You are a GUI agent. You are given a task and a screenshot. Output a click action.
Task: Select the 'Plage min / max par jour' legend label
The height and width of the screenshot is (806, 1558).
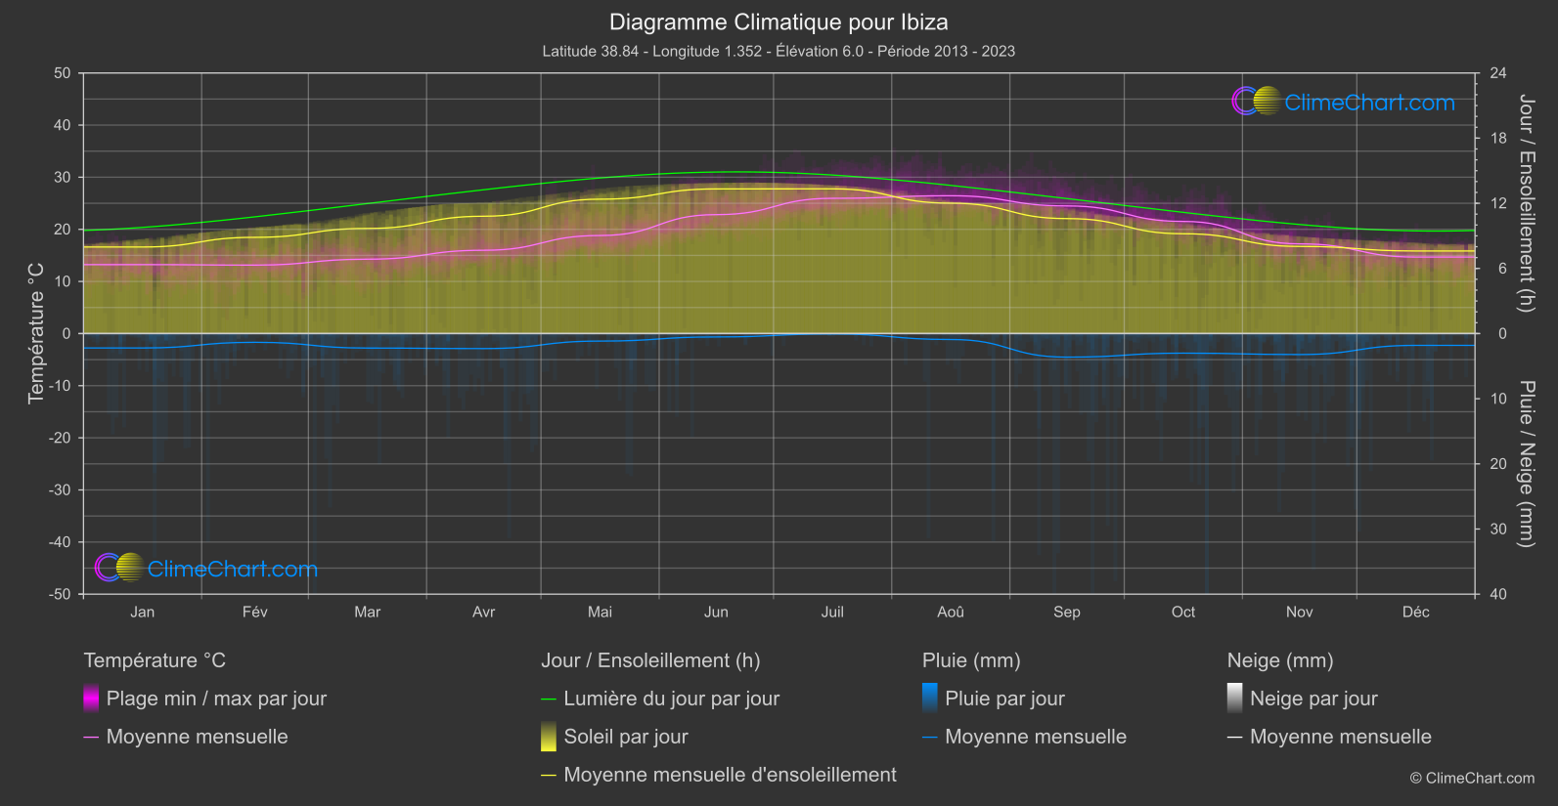click(x=216, y=699)
